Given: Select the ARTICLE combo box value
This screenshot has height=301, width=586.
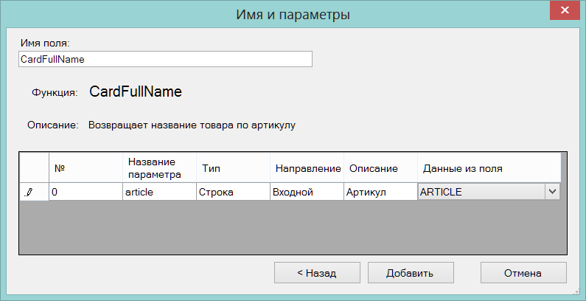Looking at the screenshot, I should coord(482,193).
